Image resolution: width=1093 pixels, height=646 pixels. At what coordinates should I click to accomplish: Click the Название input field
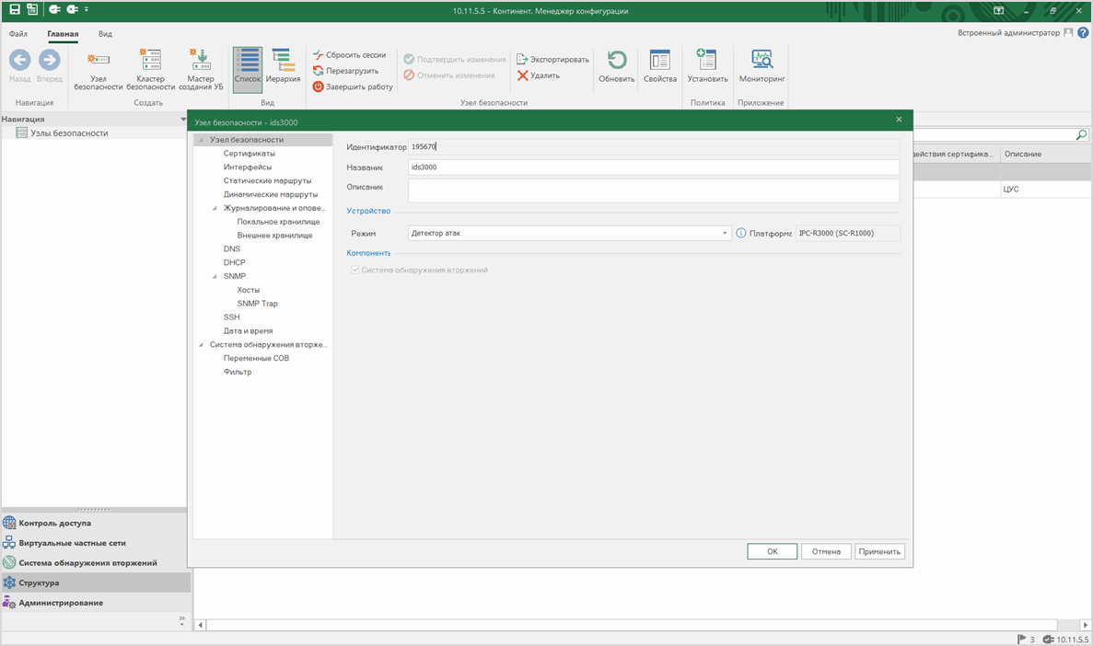pyautogui.click(x=653, y=167)
